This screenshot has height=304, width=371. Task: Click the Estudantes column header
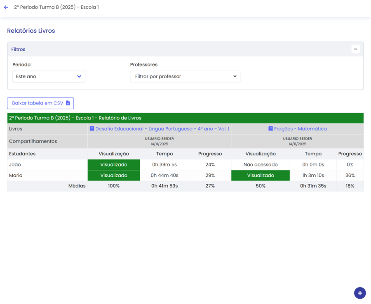22,154
